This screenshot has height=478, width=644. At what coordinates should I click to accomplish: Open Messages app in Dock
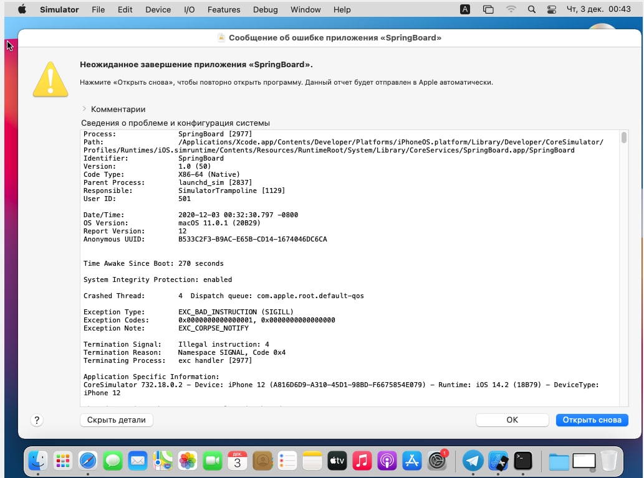click(113, 461)
